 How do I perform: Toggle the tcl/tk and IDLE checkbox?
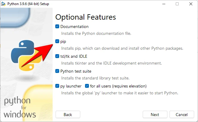(x=57, y=56)
